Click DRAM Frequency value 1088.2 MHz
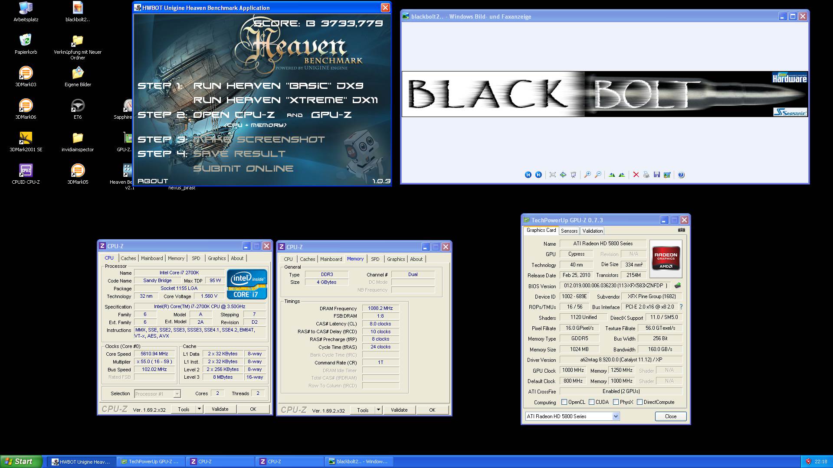Image resolution: width=833 pixels, height=468 pixels. pyautogui.click(x=380, y=309)
